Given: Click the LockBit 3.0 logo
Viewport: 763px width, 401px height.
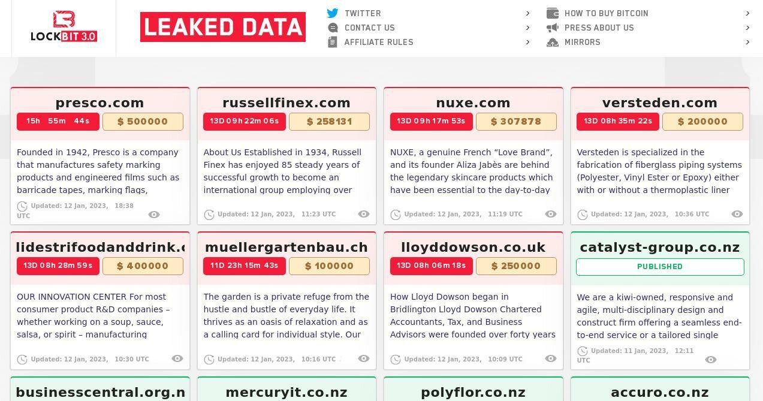Looking at the screenshot, I should pyautogui.click(x=64, y=27).
